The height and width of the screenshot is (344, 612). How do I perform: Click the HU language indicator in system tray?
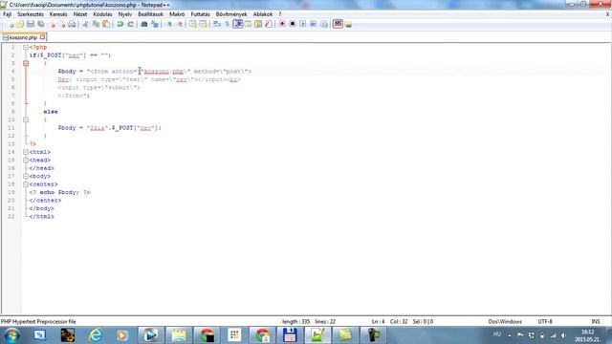click(497, 334)
